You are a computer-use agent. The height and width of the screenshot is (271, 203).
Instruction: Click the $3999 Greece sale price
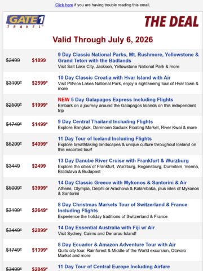pyautogui.click(x=39, y=187)
